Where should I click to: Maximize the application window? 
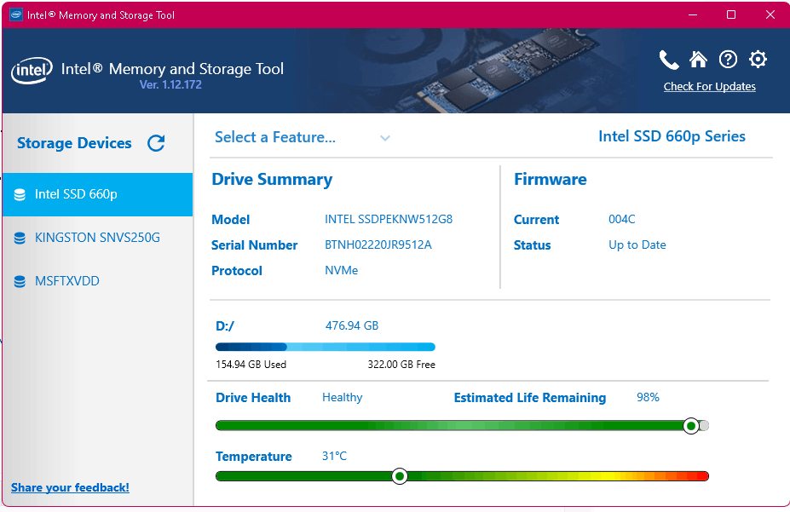(731, 14)
